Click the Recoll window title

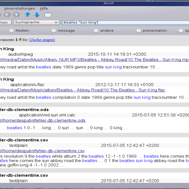[x=109, y=3]
